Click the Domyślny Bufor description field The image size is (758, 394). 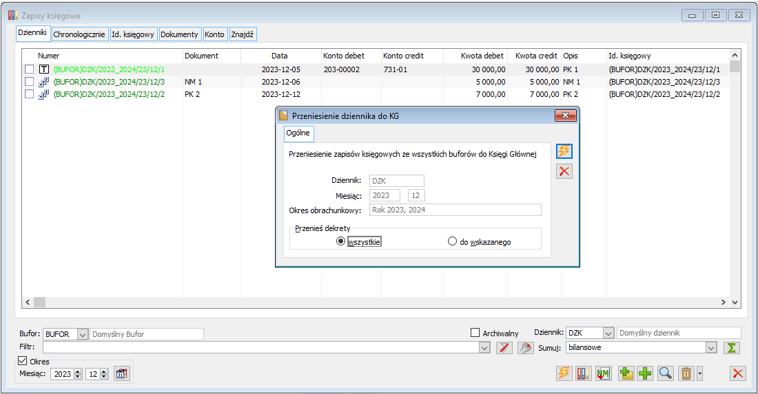pos(147,334)
